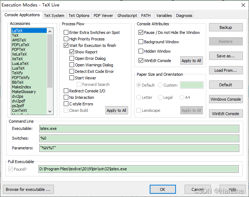The height and width of the screenshot is (197, 249).
Task: Select AMSTeX in Accessories list
Action: [29, 40]
